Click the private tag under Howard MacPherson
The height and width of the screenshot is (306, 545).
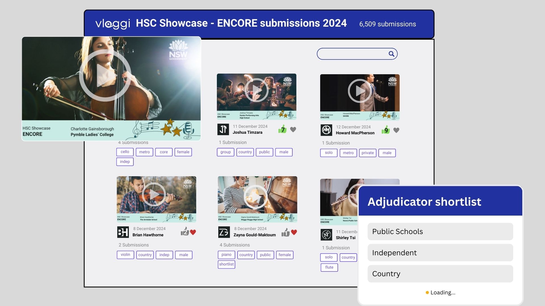click(367, 153)
